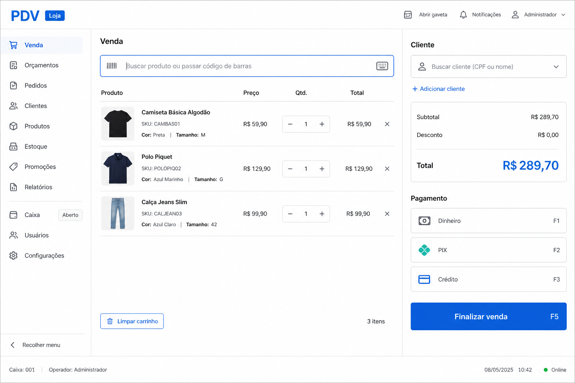Viewport: 575px width, 383px height.
Task: Decrease Calça Jeans Slim quantity
Action: coord(290,214)
